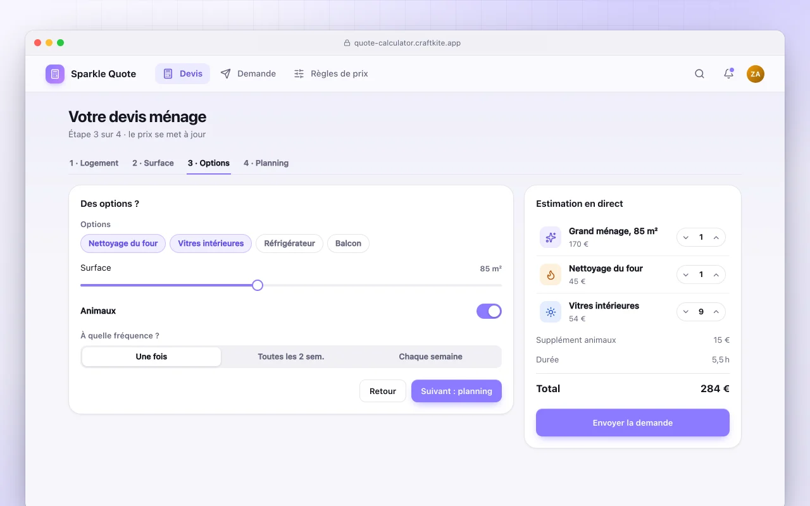
Task: Open notifications bell icon
Action: coord(728,74)
